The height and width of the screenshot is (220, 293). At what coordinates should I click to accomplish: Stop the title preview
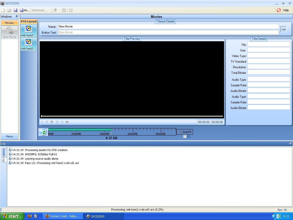click(x=52, y=122)
